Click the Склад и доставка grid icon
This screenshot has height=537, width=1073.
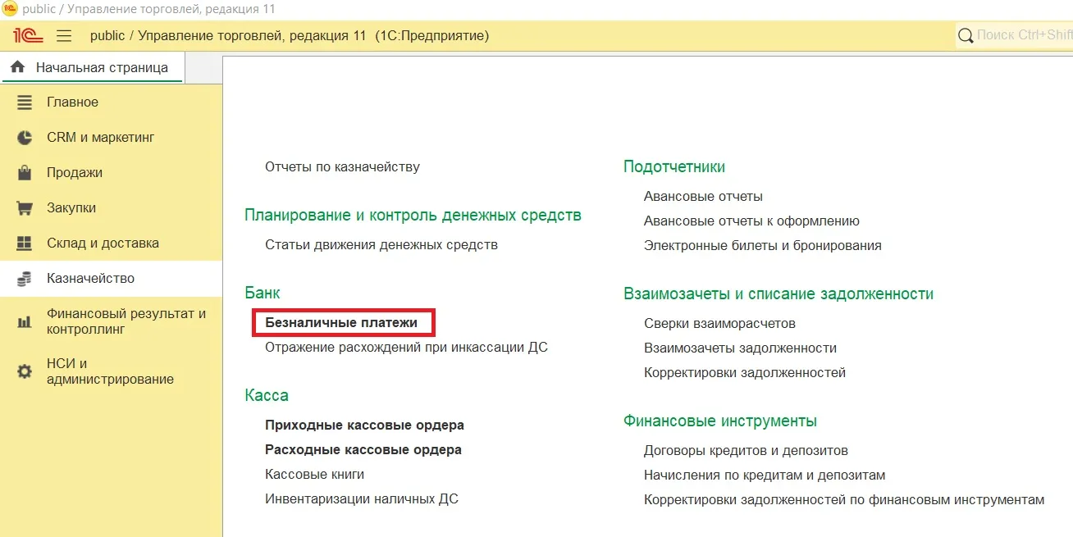tap(25, 243)
